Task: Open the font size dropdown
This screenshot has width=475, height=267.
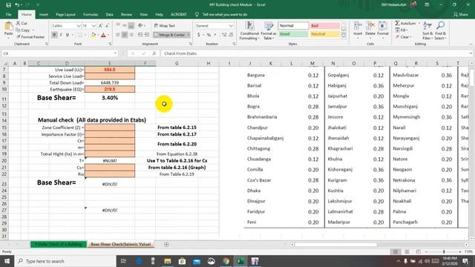Action: tap(94, 26)
